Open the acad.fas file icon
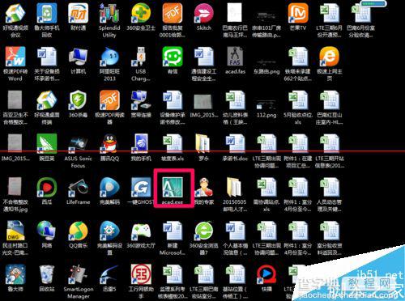Screen dimensions: 405x301 235,56
